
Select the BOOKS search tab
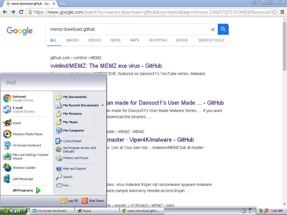pyautogui.click(x=182, y=40)
